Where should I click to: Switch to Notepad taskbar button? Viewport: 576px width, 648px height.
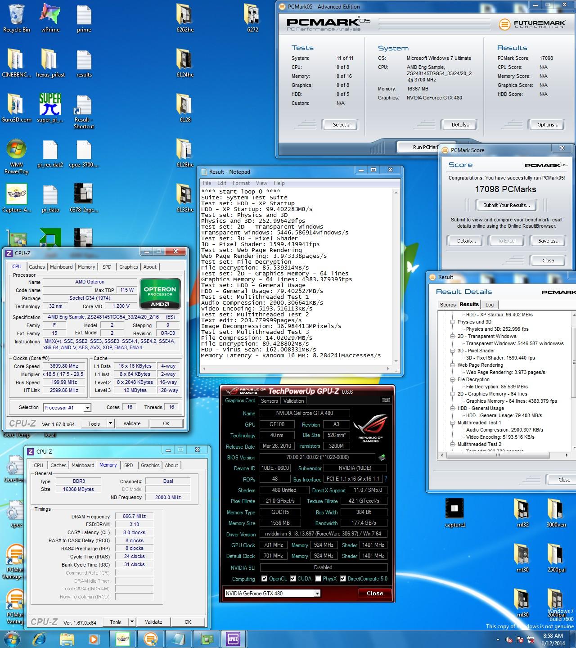pos(178,639)
